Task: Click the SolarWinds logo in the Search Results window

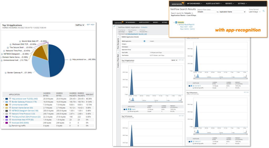Action: pyautogui.click(x=178, y=4)
